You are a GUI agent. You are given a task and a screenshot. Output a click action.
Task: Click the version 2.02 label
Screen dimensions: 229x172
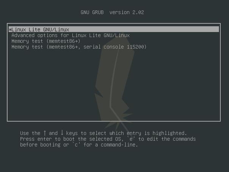click(127, 13)
